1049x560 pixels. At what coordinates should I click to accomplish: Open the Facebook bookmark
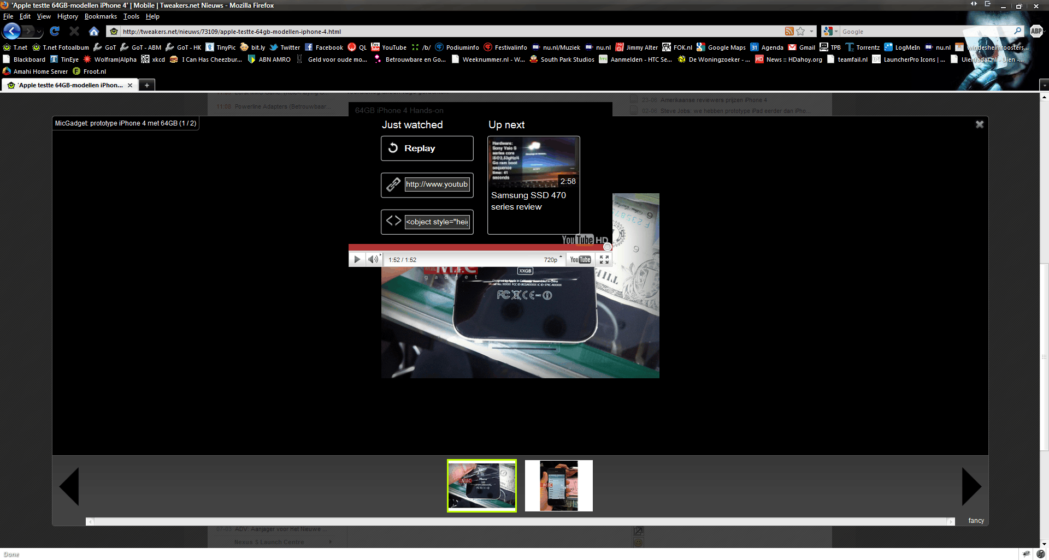coord(324,47)
